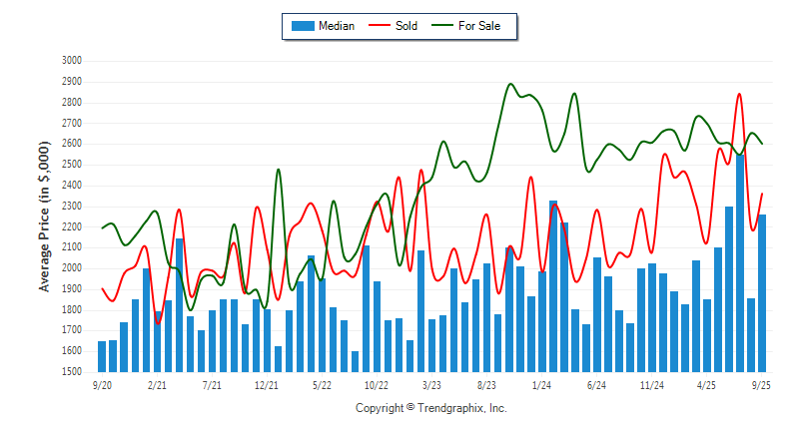Click the tallest blue Median bar
Viewport: 799px width, 433px height.
coord(740,262)
